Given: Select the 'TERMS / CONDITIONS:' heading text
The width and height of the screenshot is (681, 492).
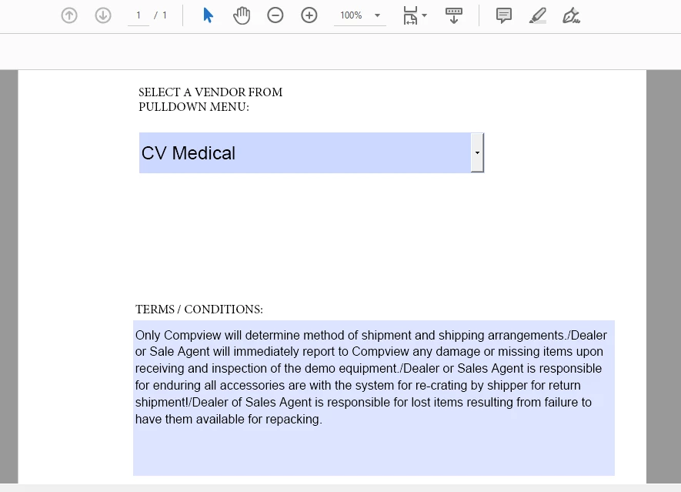Looking at the screenshot, I should click(x=199, y=310).
